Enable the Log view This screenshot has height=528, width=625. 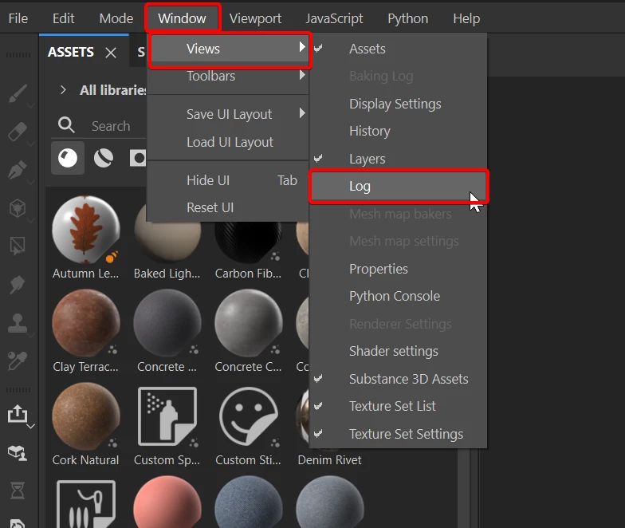(x=398, y=187)
